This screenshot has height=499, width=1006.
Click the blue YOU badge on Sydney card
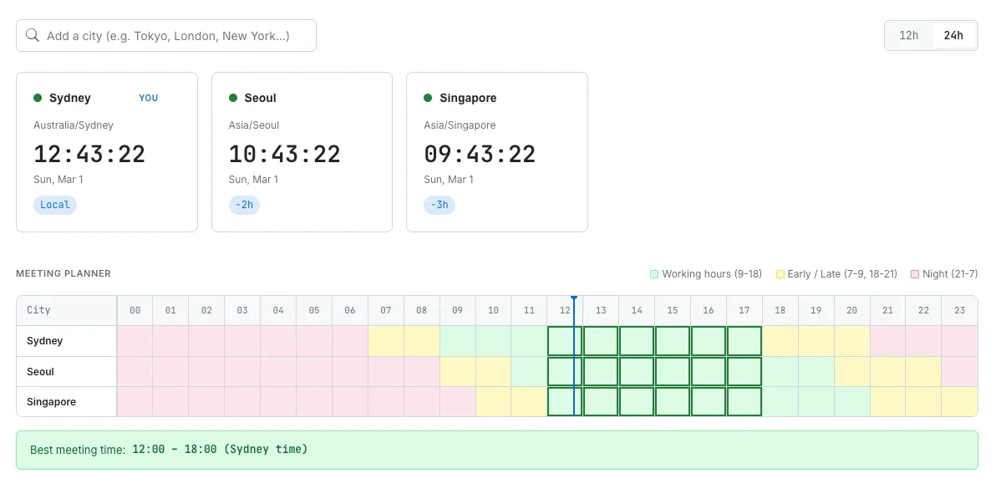click(x=149, y=98)
